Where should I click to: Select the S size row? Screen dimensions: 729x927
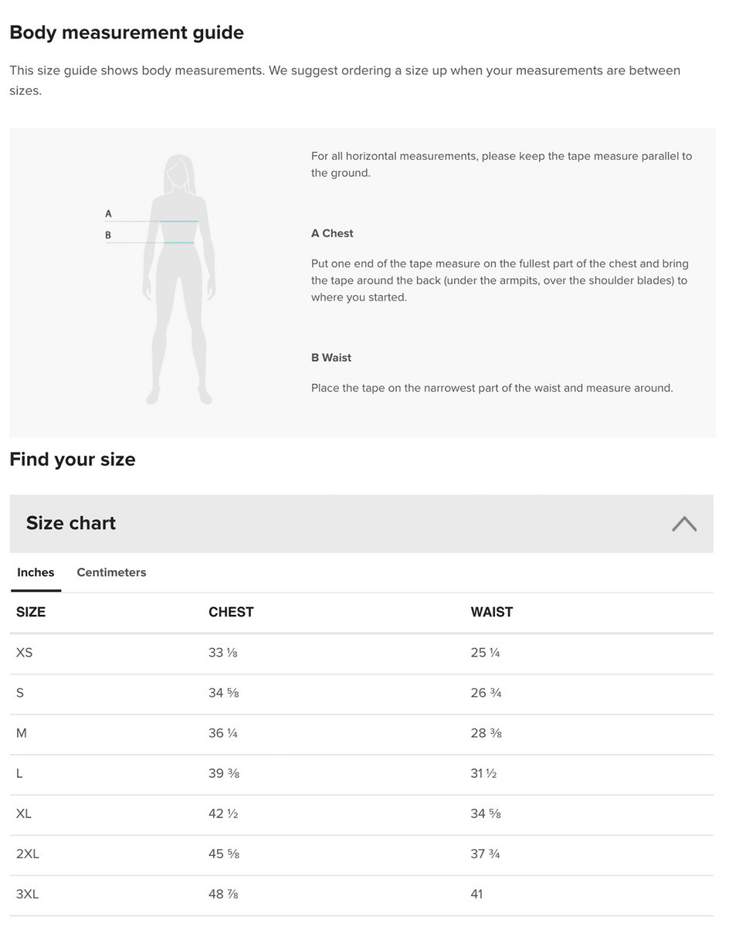coord(361,694)
